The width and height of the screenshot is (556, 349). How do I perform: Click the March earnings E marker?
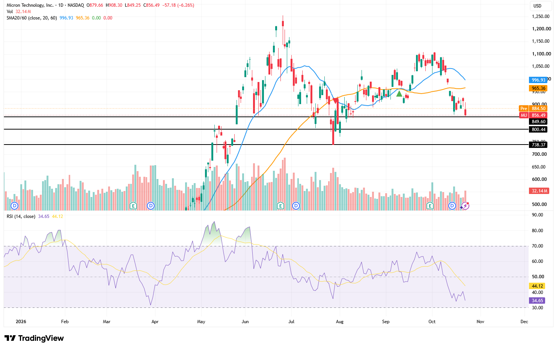pos(133,206)
